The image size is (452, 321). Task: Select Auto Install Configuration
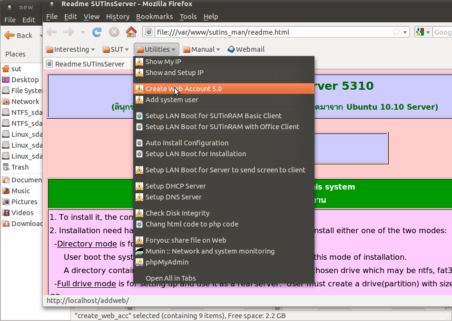(x=224, y=143)
